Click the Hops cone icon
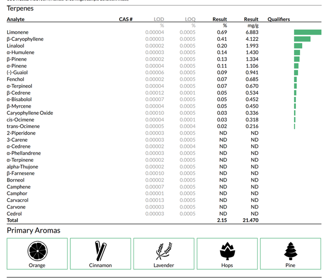 tap(228, 251)
